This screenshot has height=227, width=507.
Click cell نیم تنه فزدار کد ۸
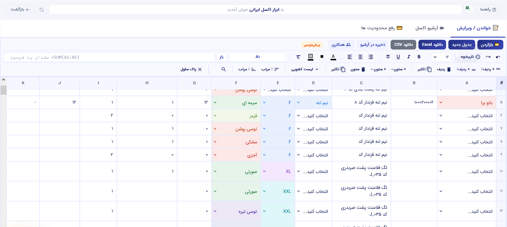pos(361,102)
